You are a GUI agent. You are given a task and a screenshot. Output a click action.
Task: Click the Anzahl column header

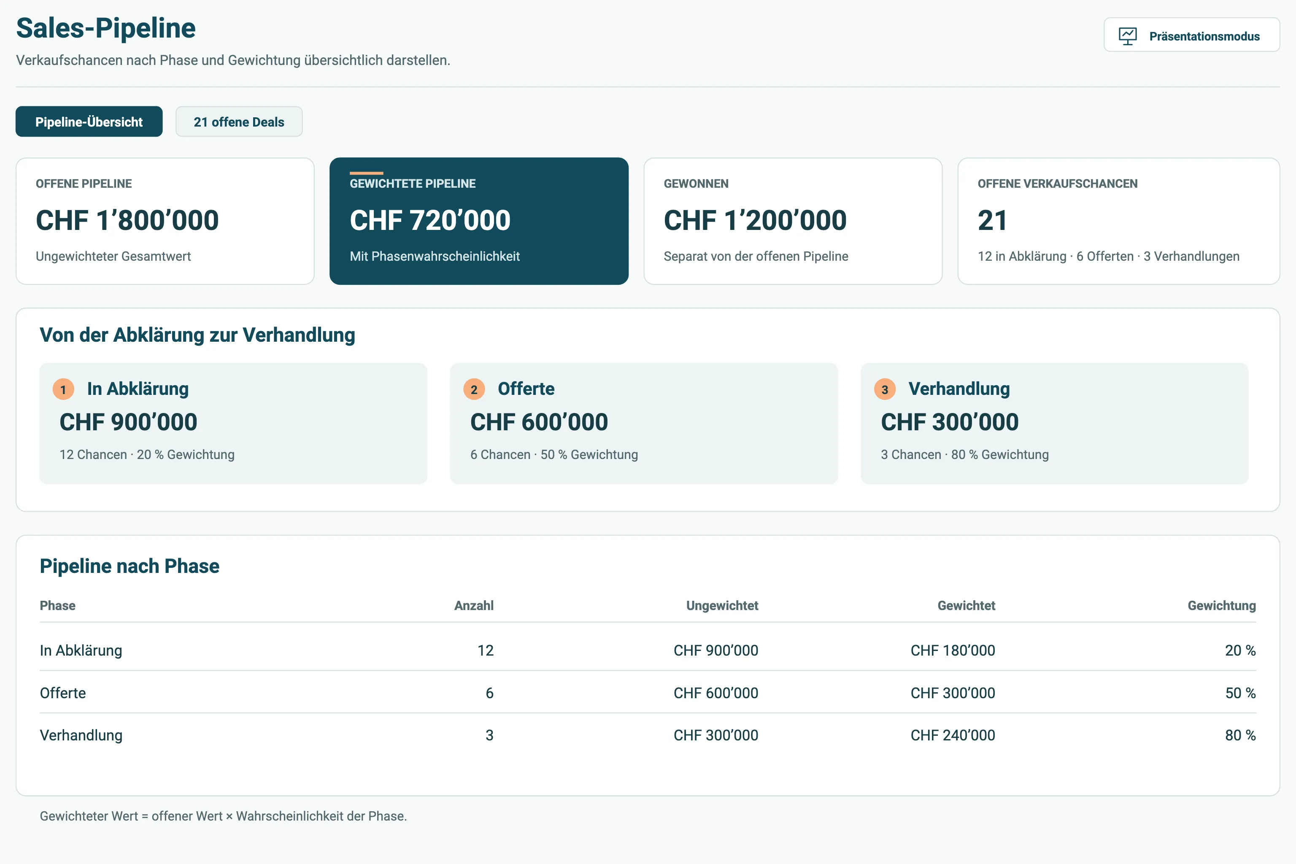coord(474,605)
